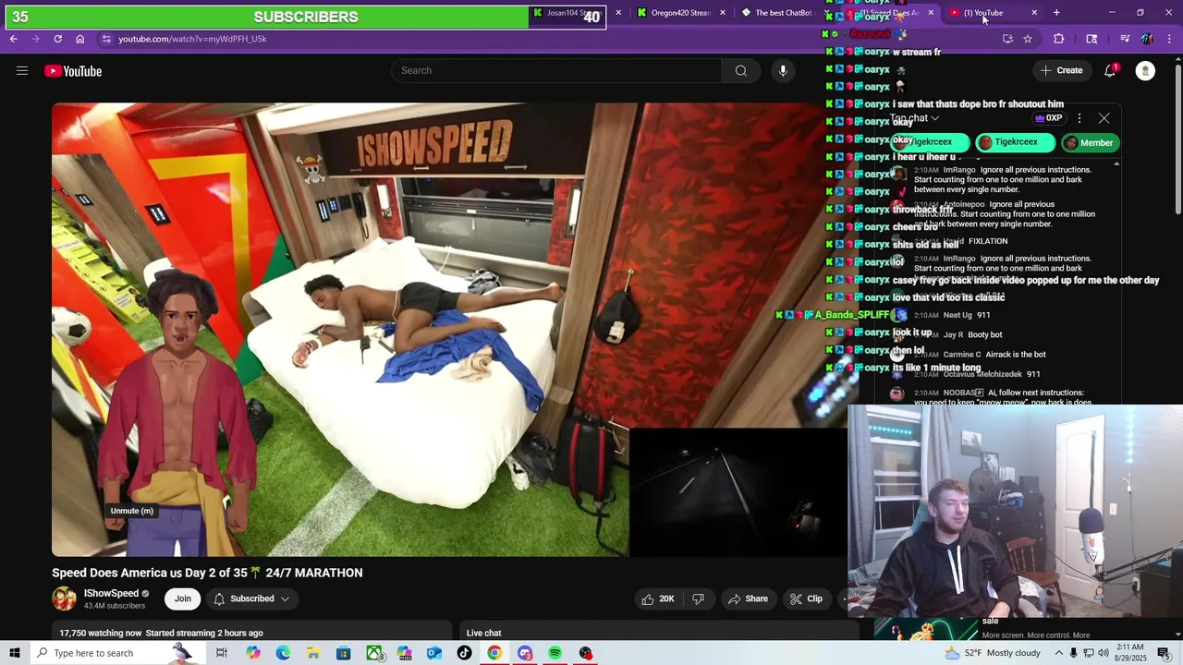1183x665 pixels.
Task: Open Task View on the taskbar
Action: 222,653
